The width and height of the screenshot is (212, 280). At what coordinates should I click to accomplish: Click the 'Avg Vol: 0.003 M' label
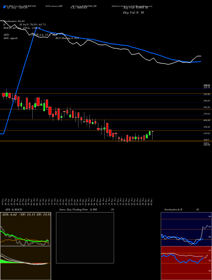135,8
